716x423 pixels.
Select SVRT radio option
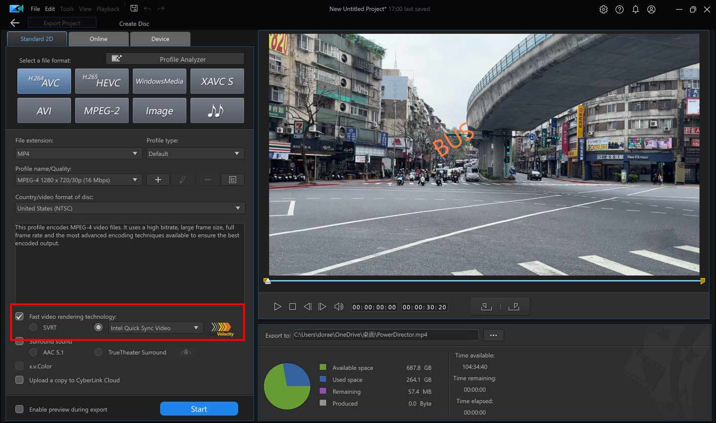coord(33,327)
